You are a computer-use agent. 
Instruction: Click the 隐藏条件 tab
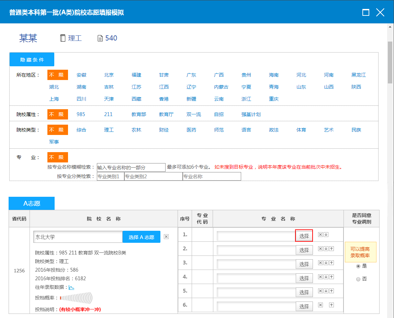coord(32,59)
